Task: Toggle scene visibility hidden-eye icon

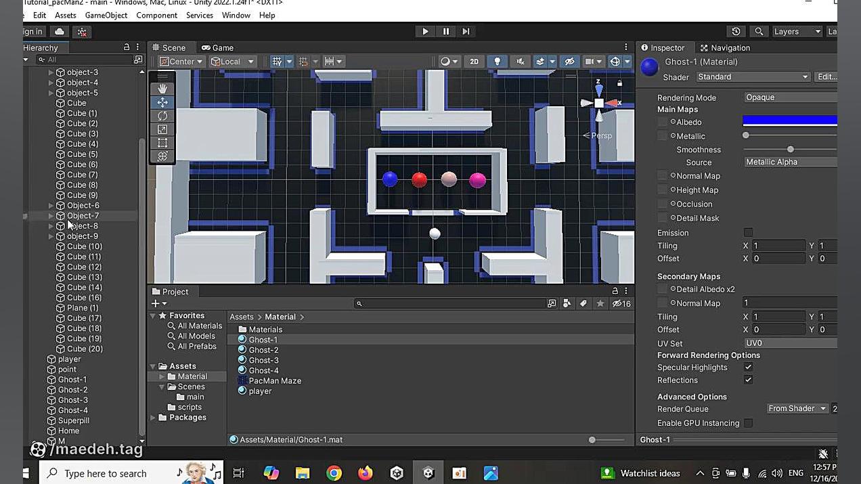Action: (x=570, y=62)
